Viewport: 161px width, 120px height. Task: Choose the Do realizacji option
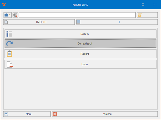point(84,43)
